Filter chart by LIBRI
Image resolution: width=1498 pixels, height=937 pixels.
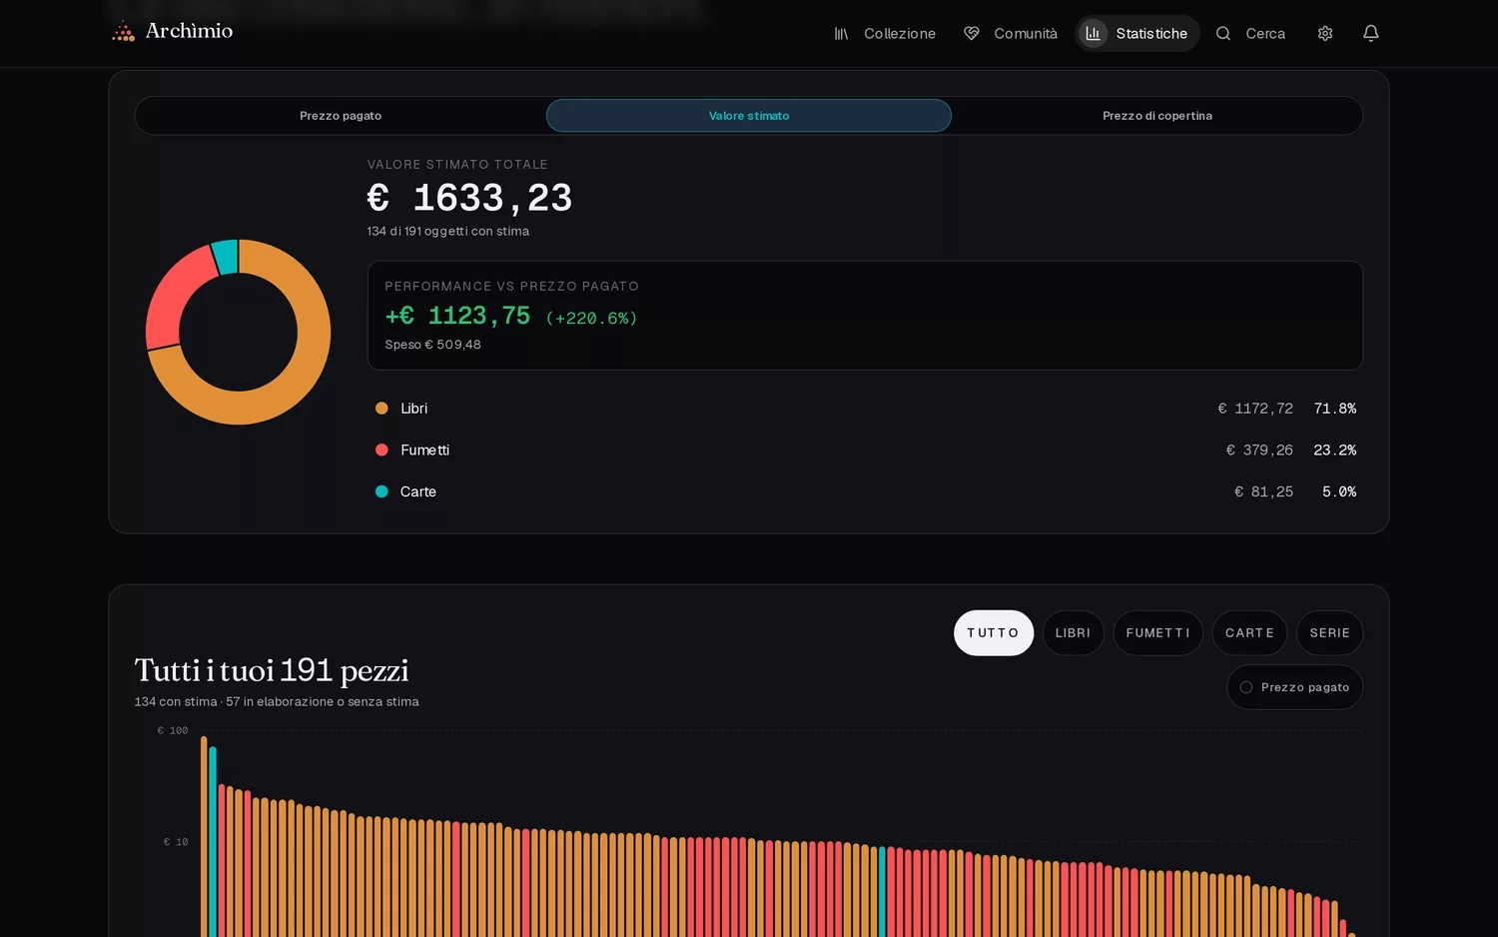pyautogui.click(x=1074, y=633)
